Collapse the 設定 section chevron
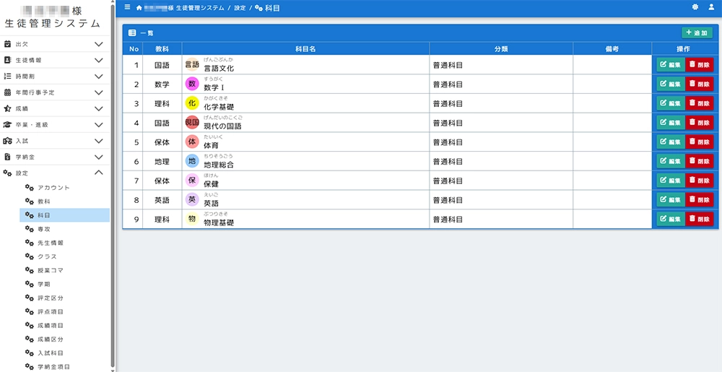The image size is (722, 372). click(x=99, y=173)
